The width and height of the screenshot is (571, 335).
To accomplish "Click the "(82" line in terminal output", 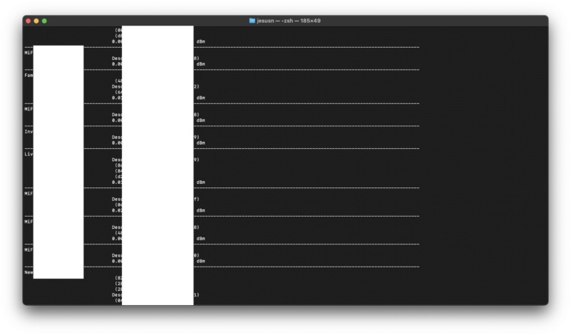I will point(118,278).
